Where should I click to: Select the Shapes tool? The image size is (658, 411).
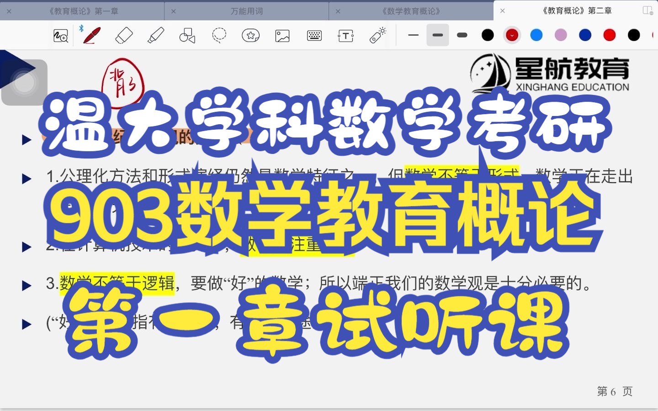tap(187, 35)
